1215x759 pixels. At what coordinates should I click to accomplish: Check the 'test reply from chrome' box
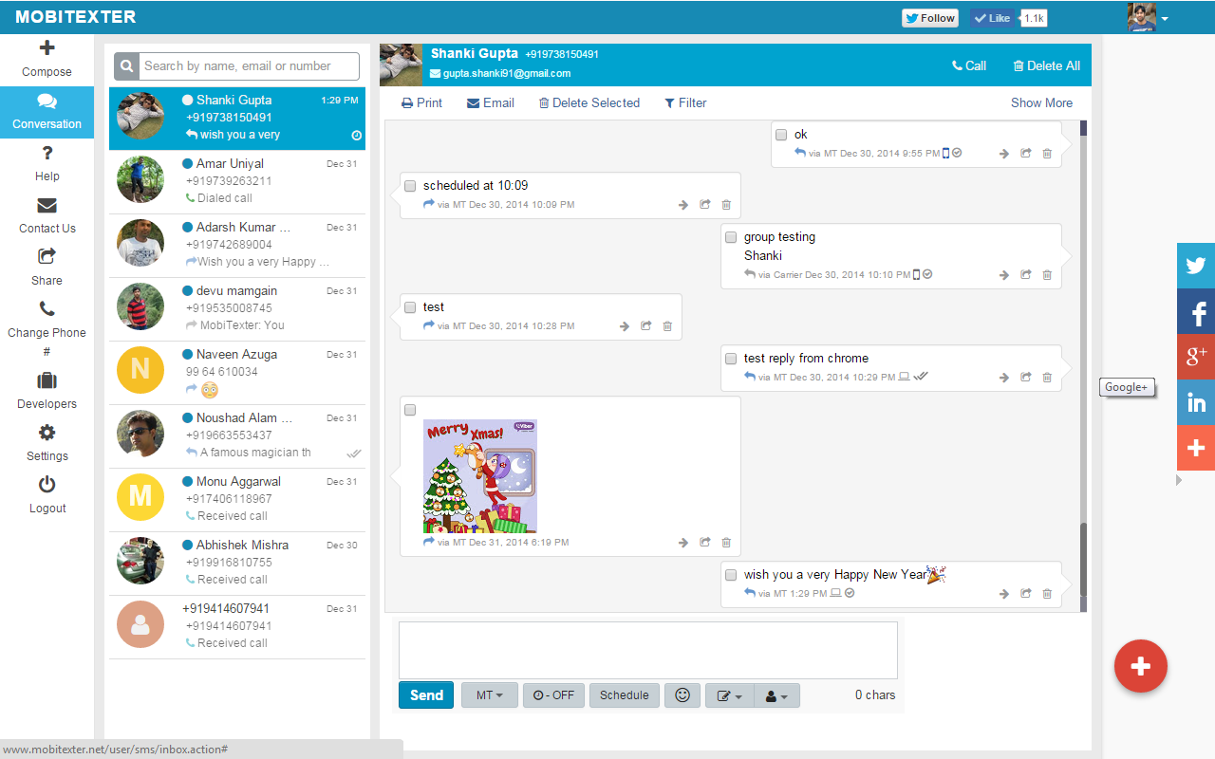pos(731,359)
